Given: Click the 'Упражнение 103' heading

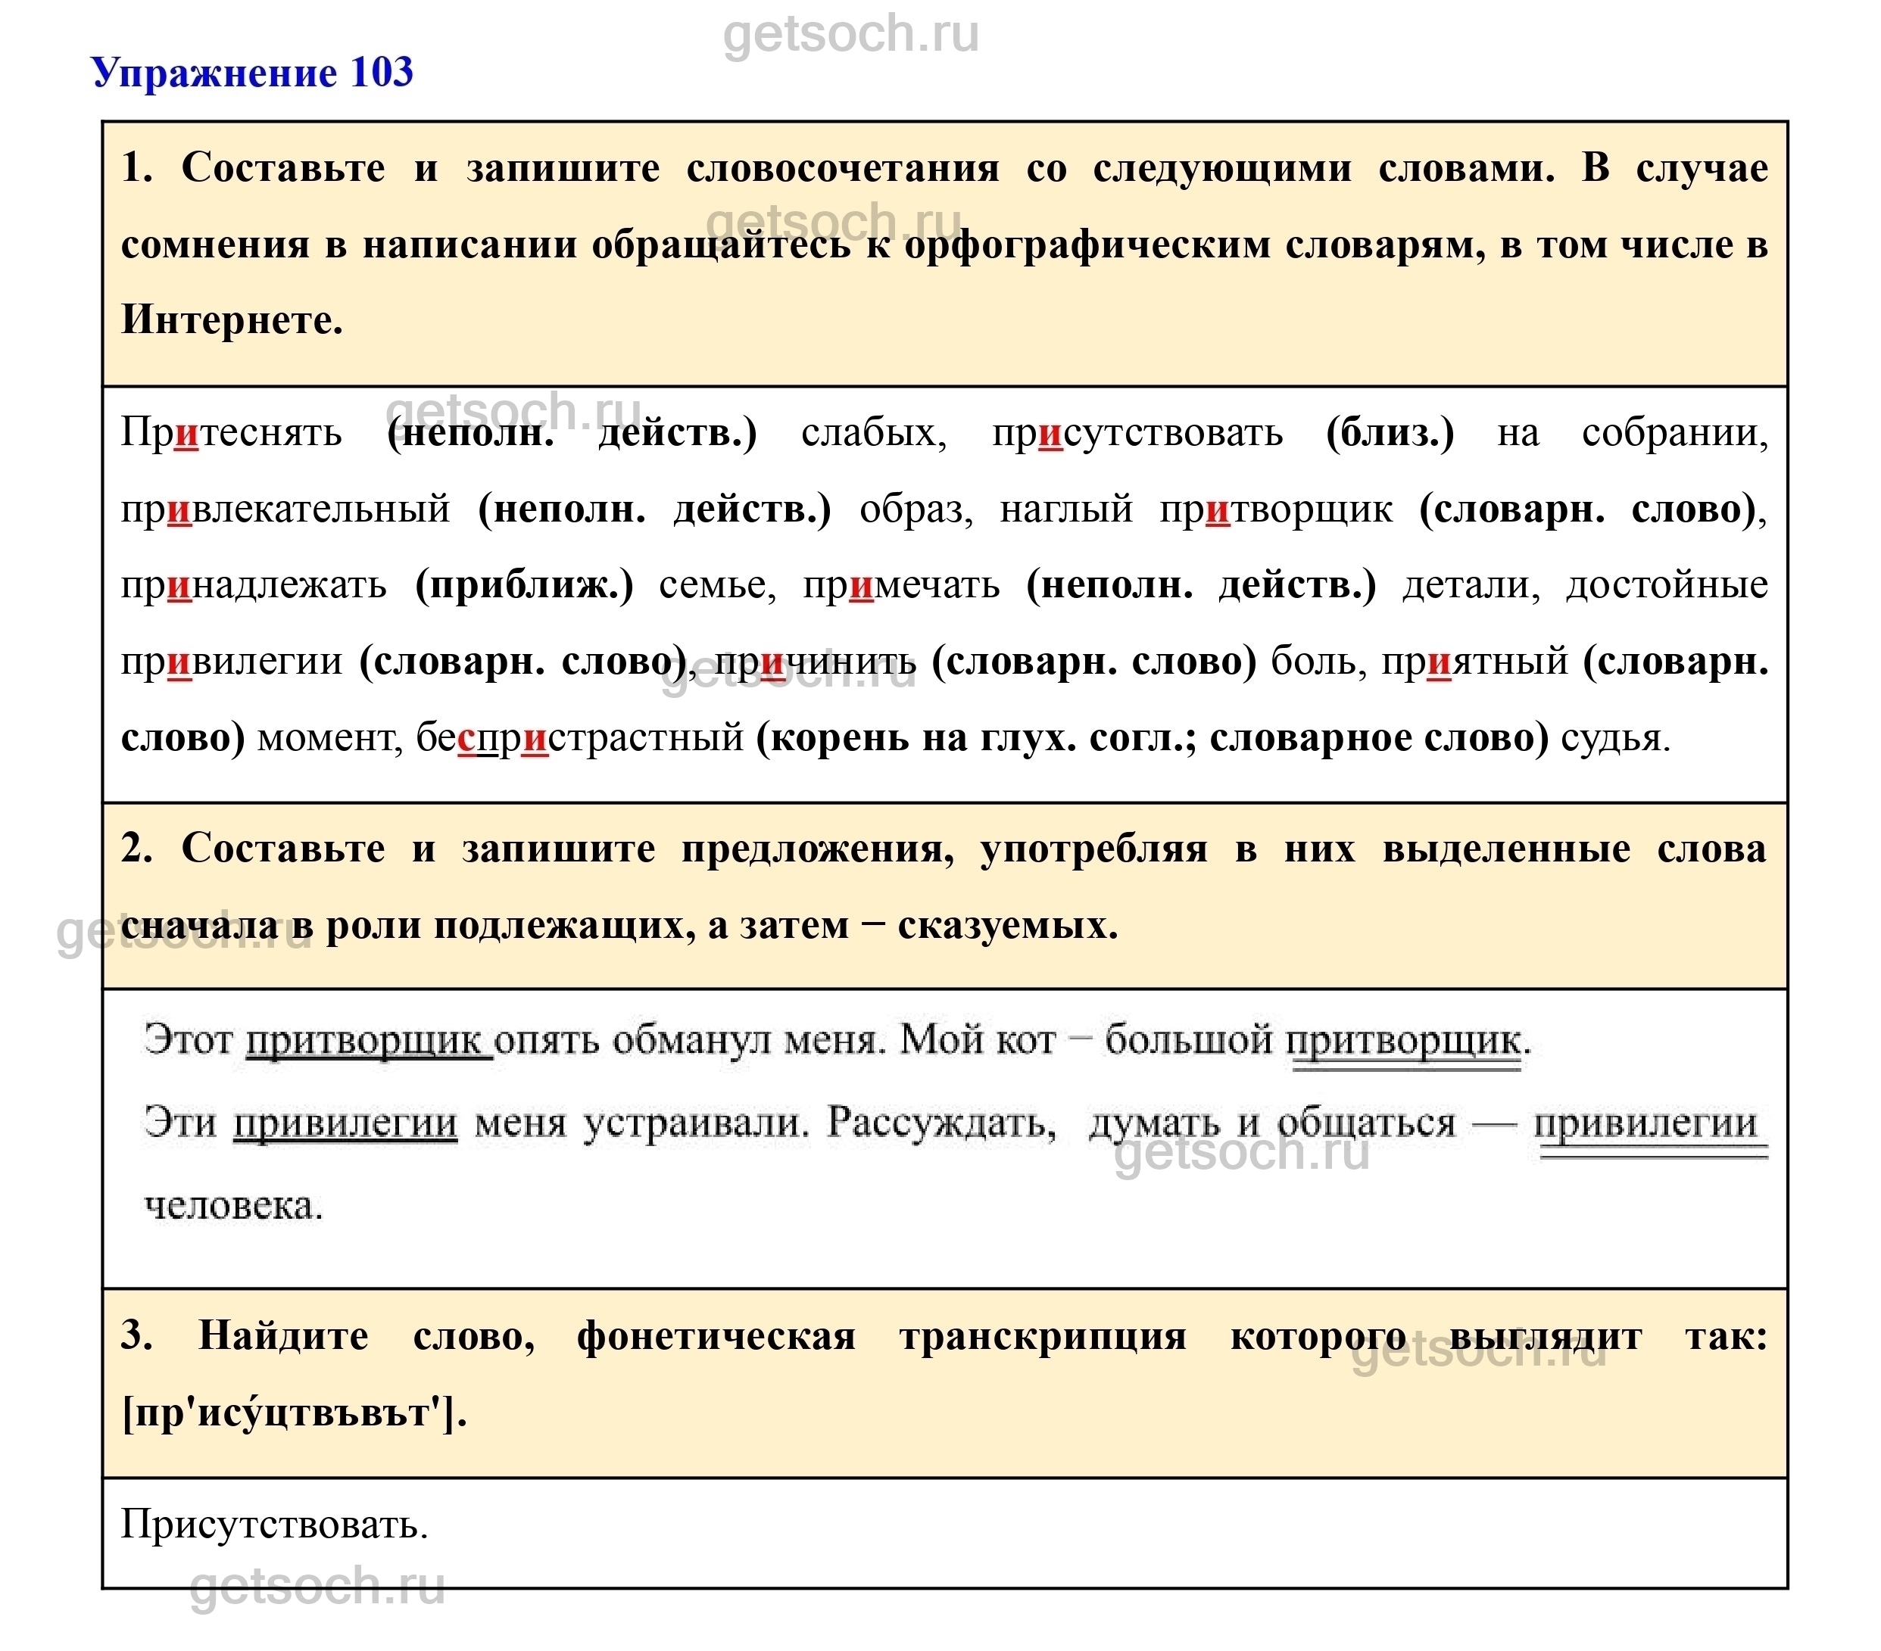Looking at the screenshot, I should point(252,73).
